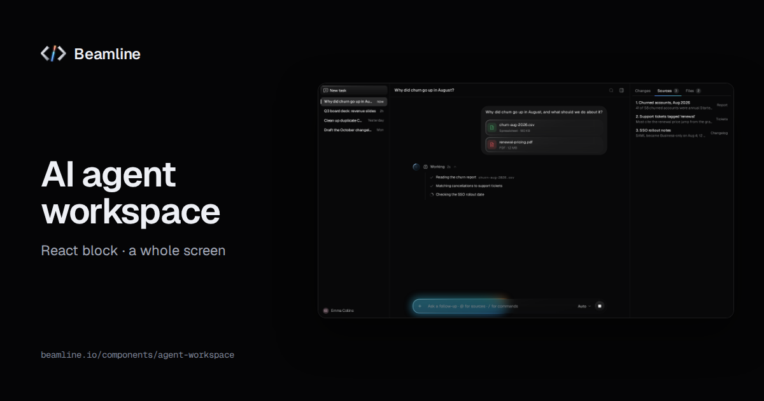This screenshot has width=764, height=401.
Task: Switch to the Changes tab
Action: tap(642, 91)
